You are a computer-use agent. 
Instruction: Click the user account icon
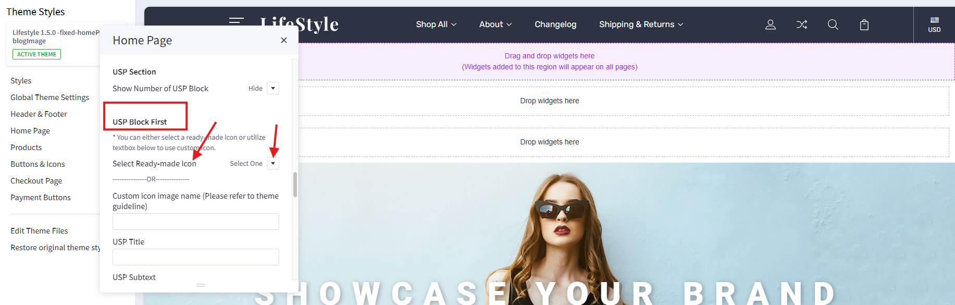[770, 25]
